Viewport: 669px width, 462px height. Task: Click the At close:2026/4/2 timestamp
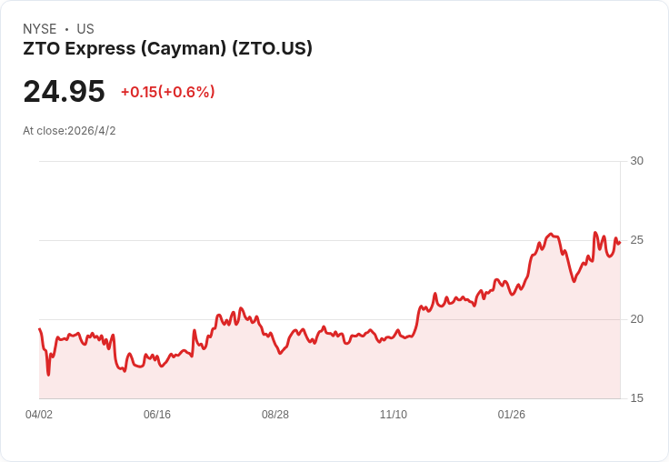pos(69,131)
